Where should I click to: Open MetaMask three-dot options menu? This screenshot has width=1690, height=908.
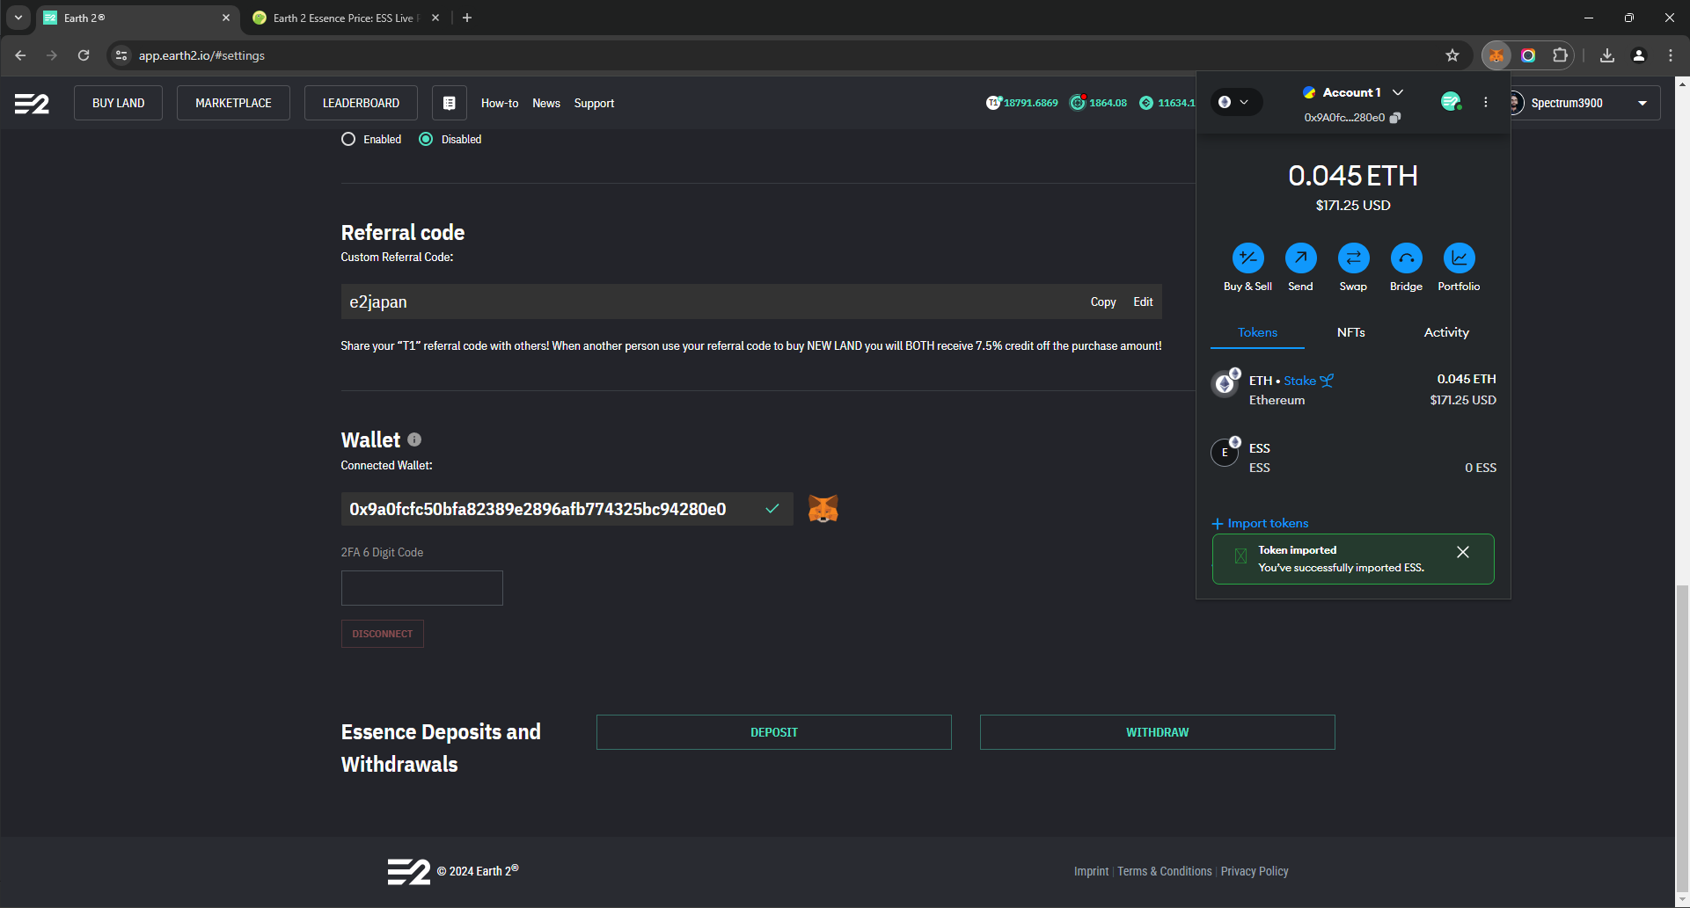click(x=1486, y=102)
